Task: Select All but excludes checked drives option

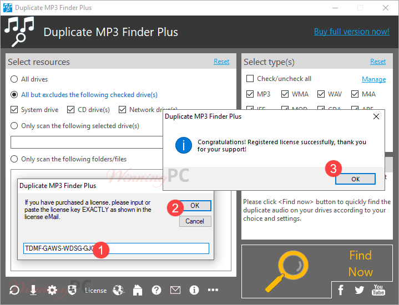Action: [x=14, y=95]
